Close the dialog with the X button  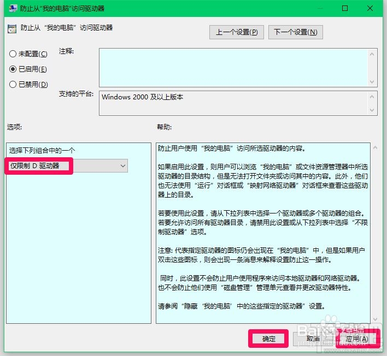tap(370, 8)
